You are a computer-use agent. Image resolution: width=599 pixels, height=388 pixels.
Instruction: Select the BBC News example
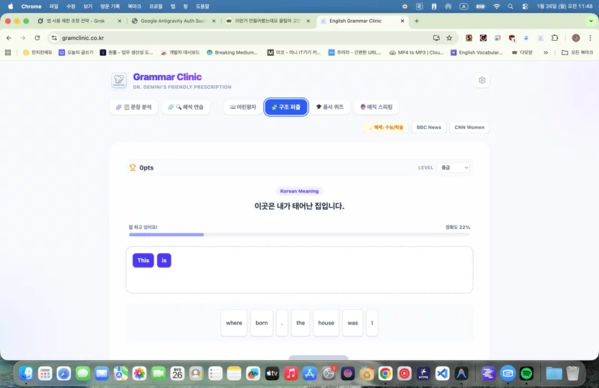428,127
